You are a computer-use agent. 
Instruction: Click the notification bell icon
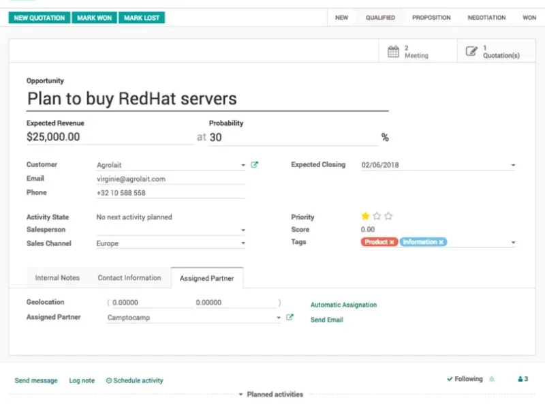click(492, 379)
